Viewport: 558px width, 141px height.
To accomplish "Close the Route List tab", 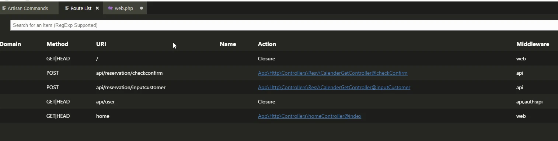I will pos(97,8).
